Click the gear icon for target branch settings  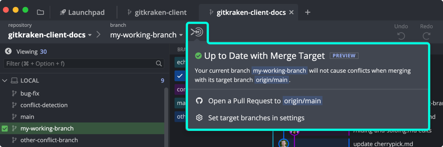(x=199, y=118)
